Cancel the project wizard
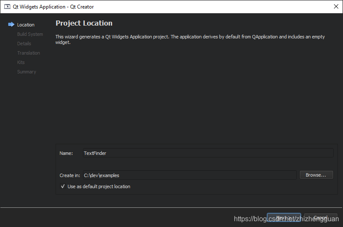Image resolution: width=343 pixels, height=227 pixels. [321, 218]
